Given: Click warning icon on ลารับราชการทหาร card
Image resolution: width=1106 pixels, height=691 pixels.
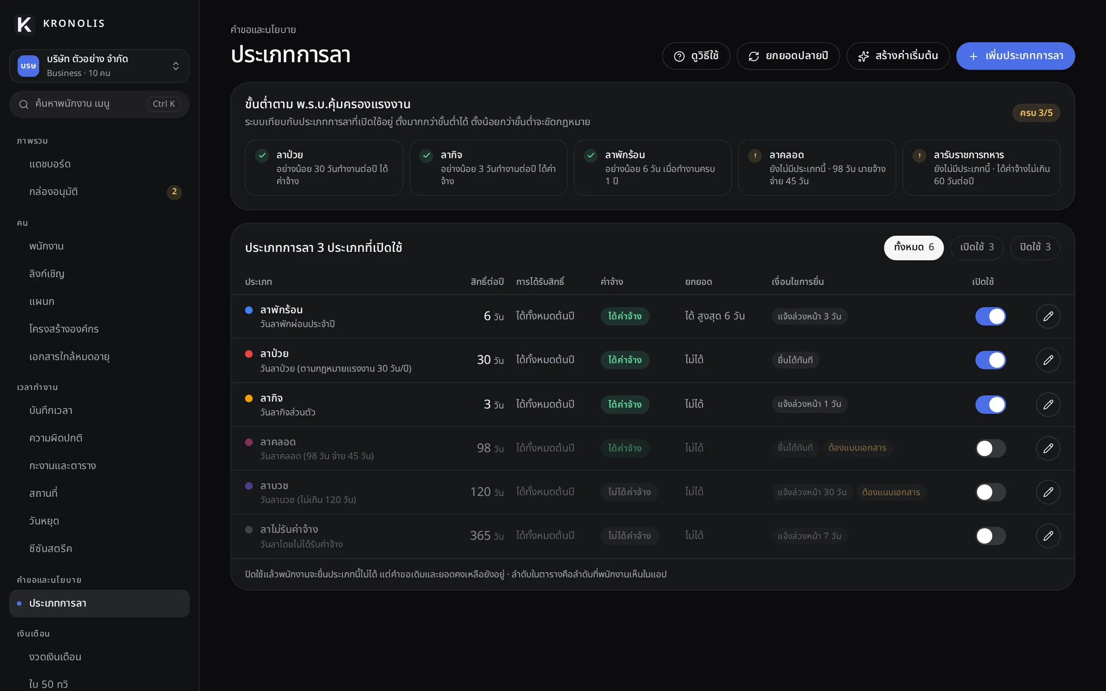Looking at the screenshot, I should [919, 155].
